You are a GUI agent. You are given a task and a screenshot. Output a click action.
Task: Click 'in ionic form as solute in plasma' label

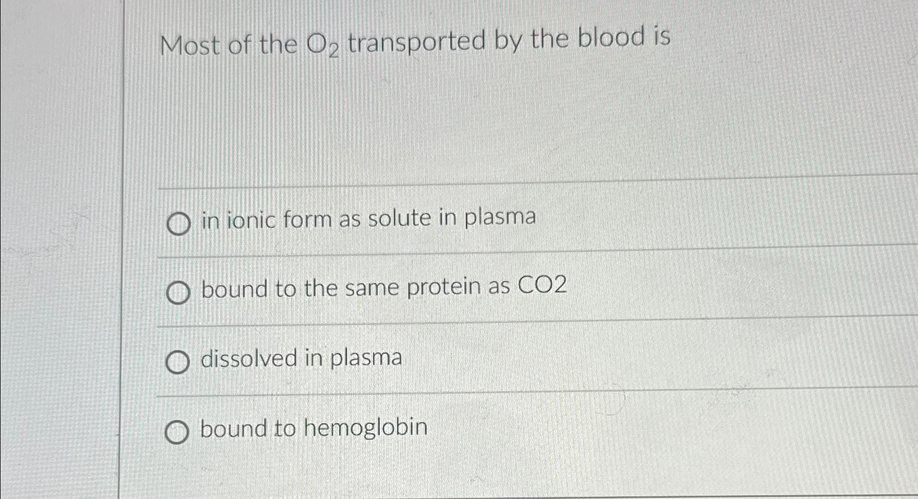368,218
